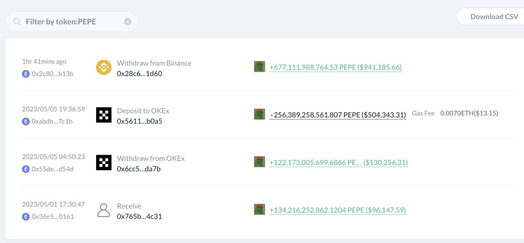The height and width of the screenshot is (243, 524).
Task: Click the 'Deposit to OKEx' label
Action: click(143, 111)
